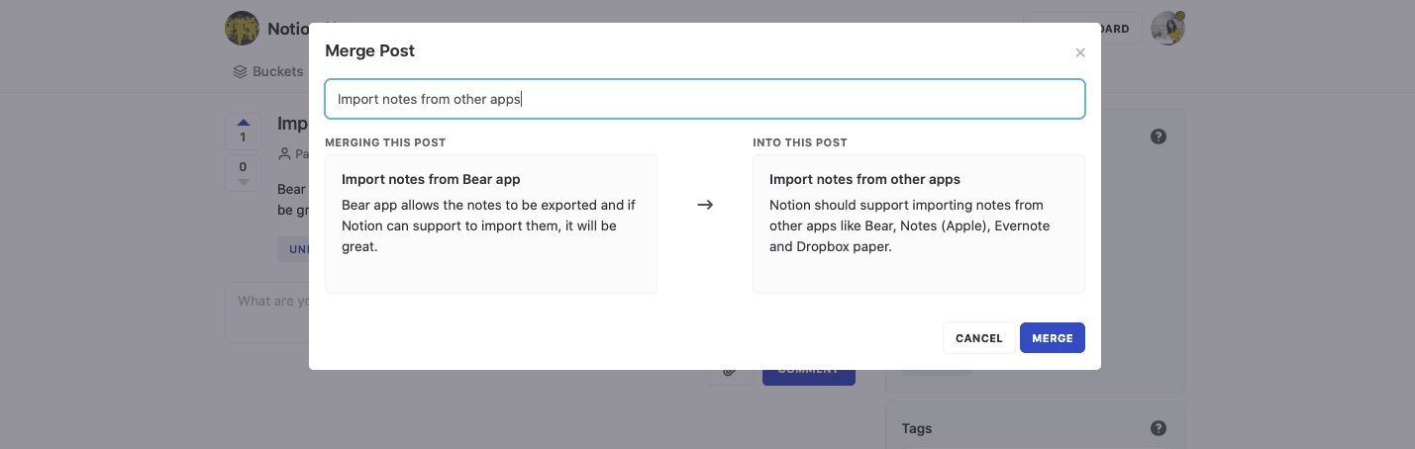The width and height of the screenshot is (1415, 449).
Task: Click the help icon in the upper sidebar panel
Action: click(1159, 136)
